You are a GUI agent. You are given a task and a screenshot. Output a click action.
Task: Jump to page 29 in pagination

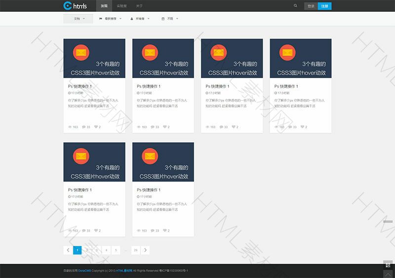pos(135,250)
